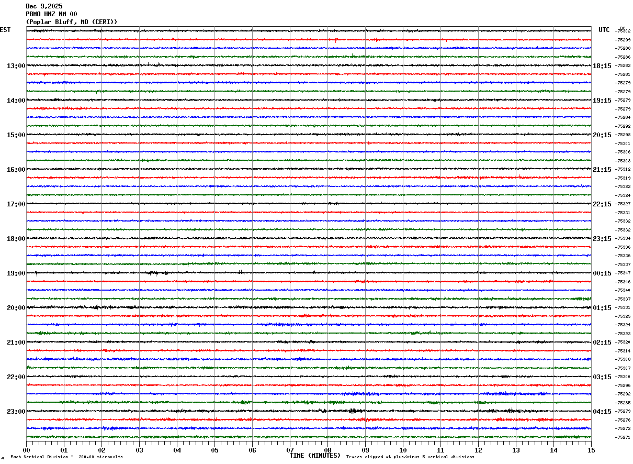633x464 pixels.
Task: Click the 13:00 EST time label
Action: (16, 66)
